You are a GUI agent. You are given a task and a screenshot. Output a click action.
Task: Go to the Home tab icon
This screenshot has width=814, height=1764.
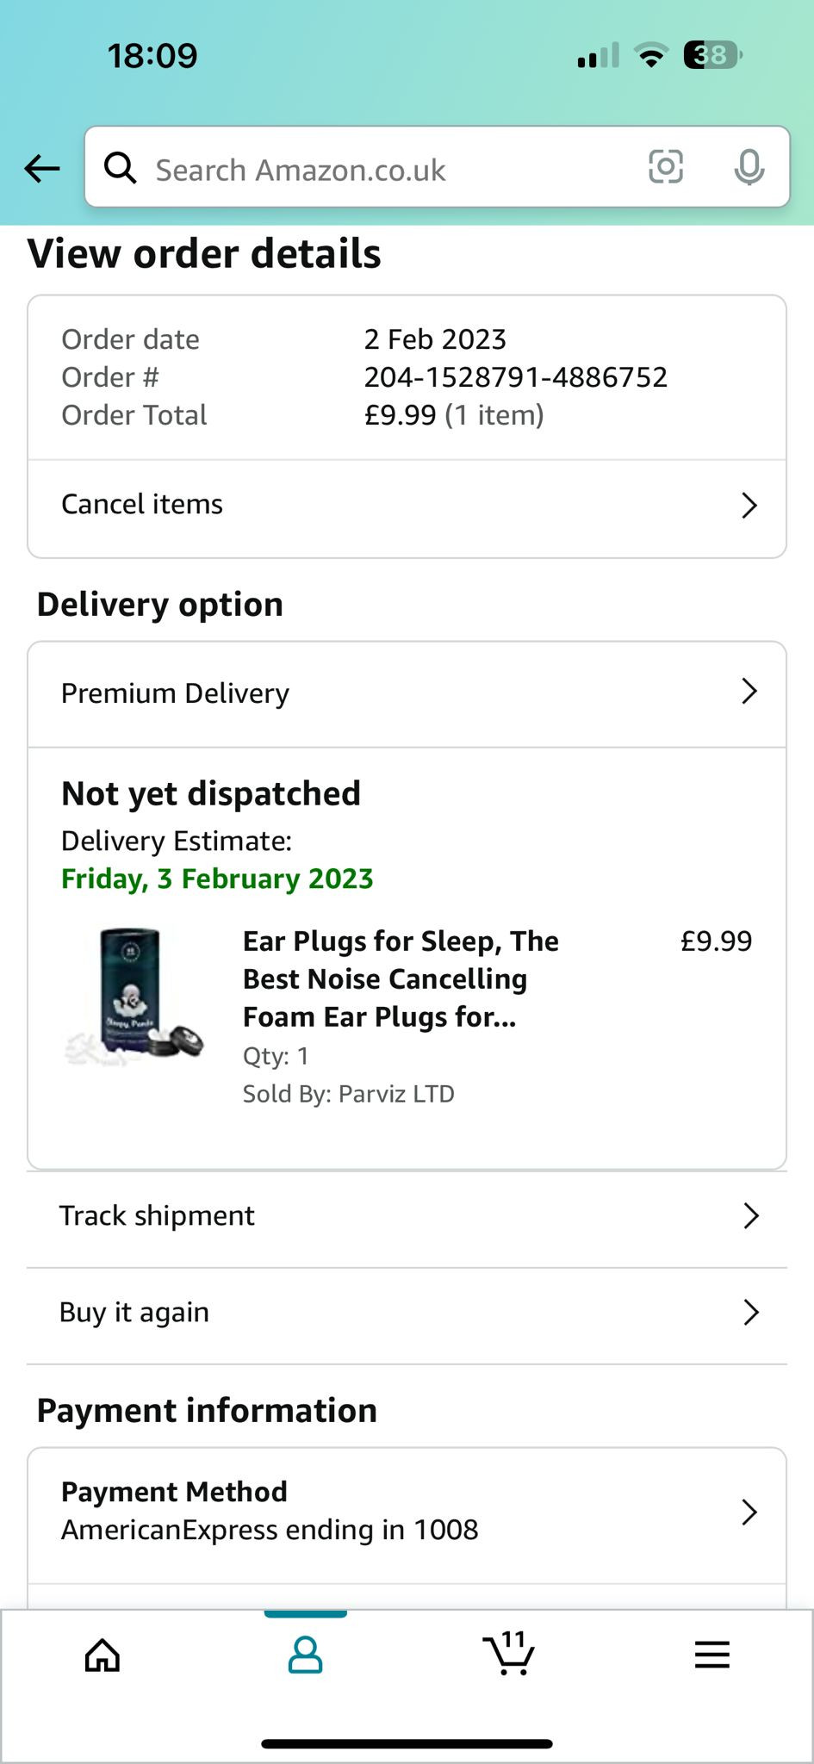[102, 1655]
